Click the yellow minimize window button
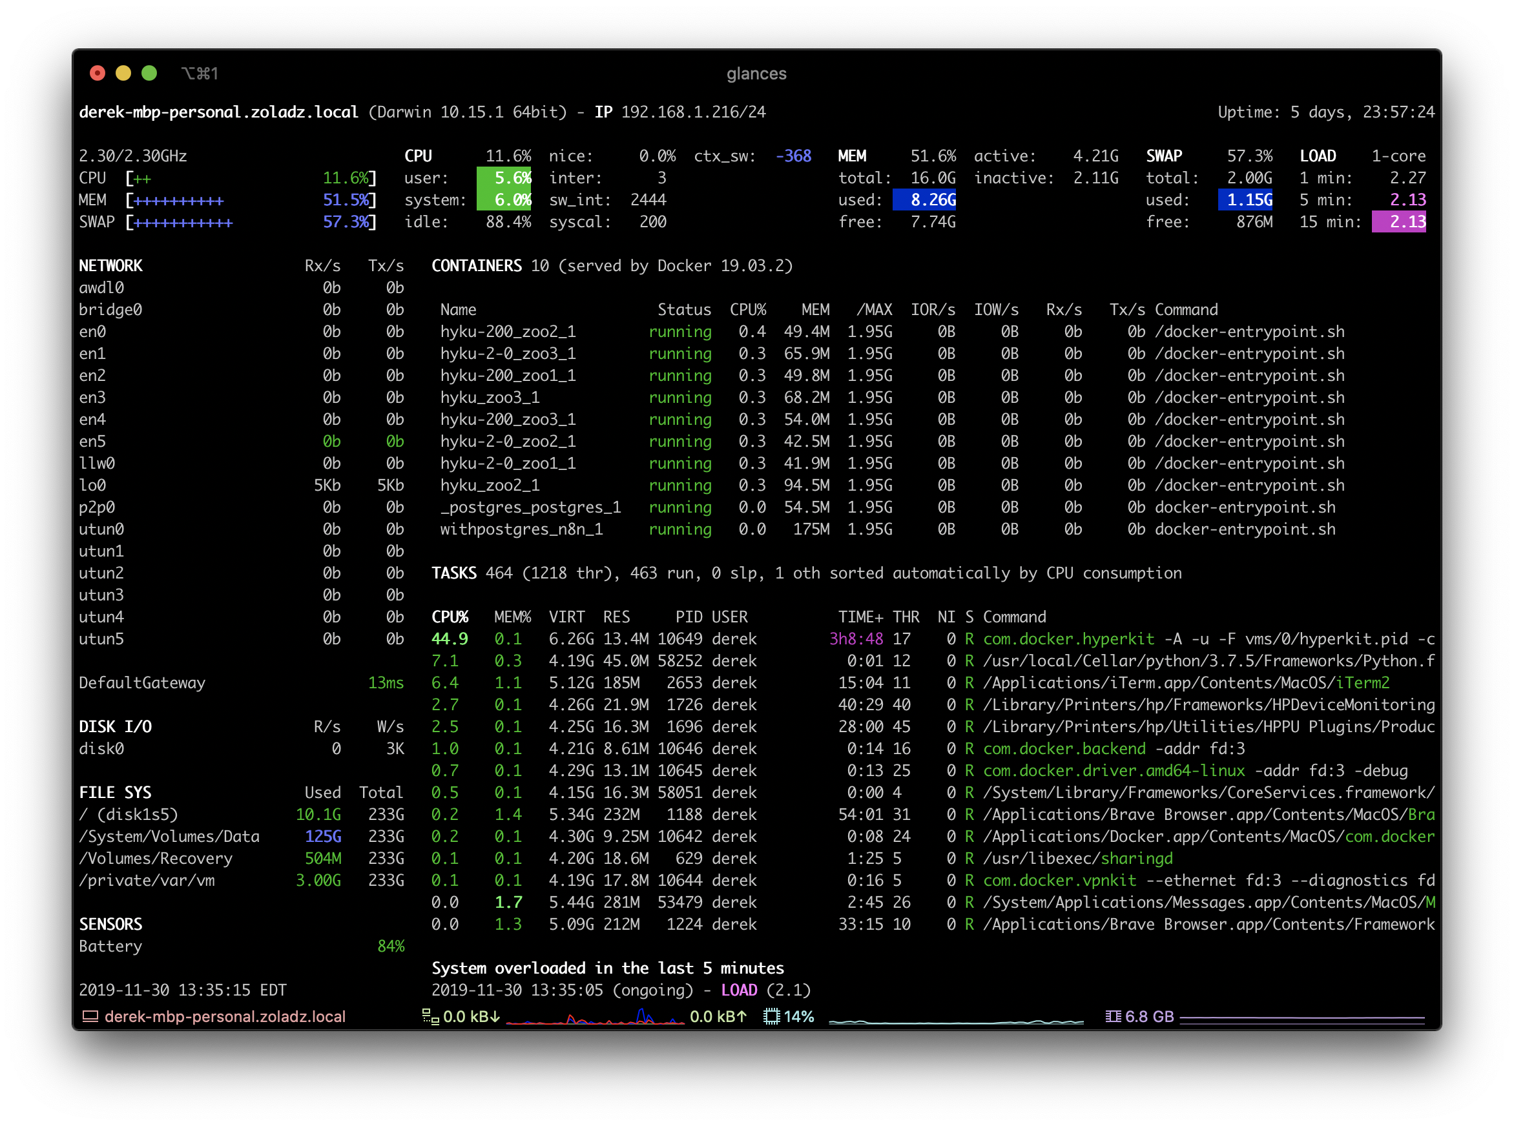1514x1126 pixels. [123, 73]
